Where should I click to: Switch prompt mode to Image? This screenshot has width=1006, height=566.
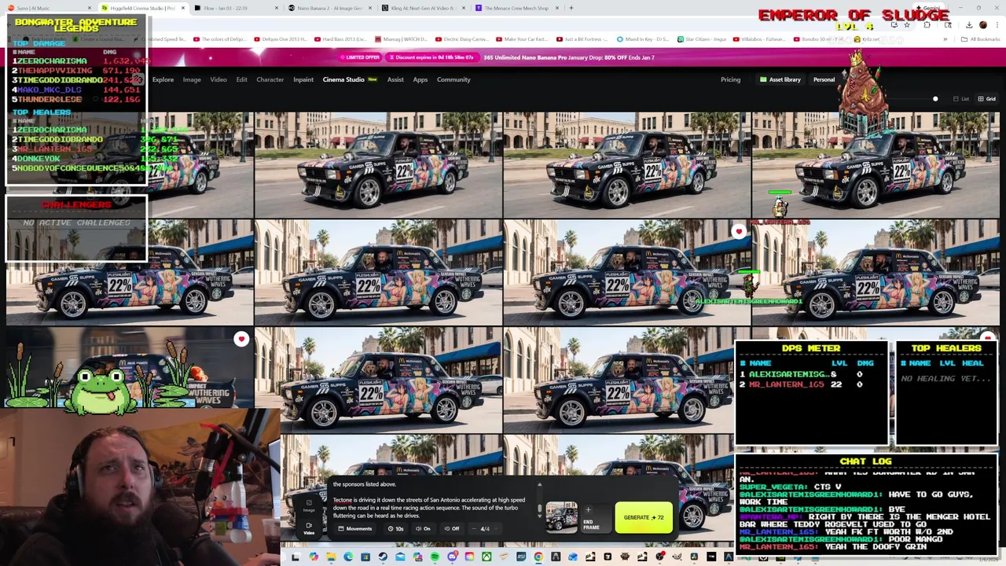click(309, 505)
